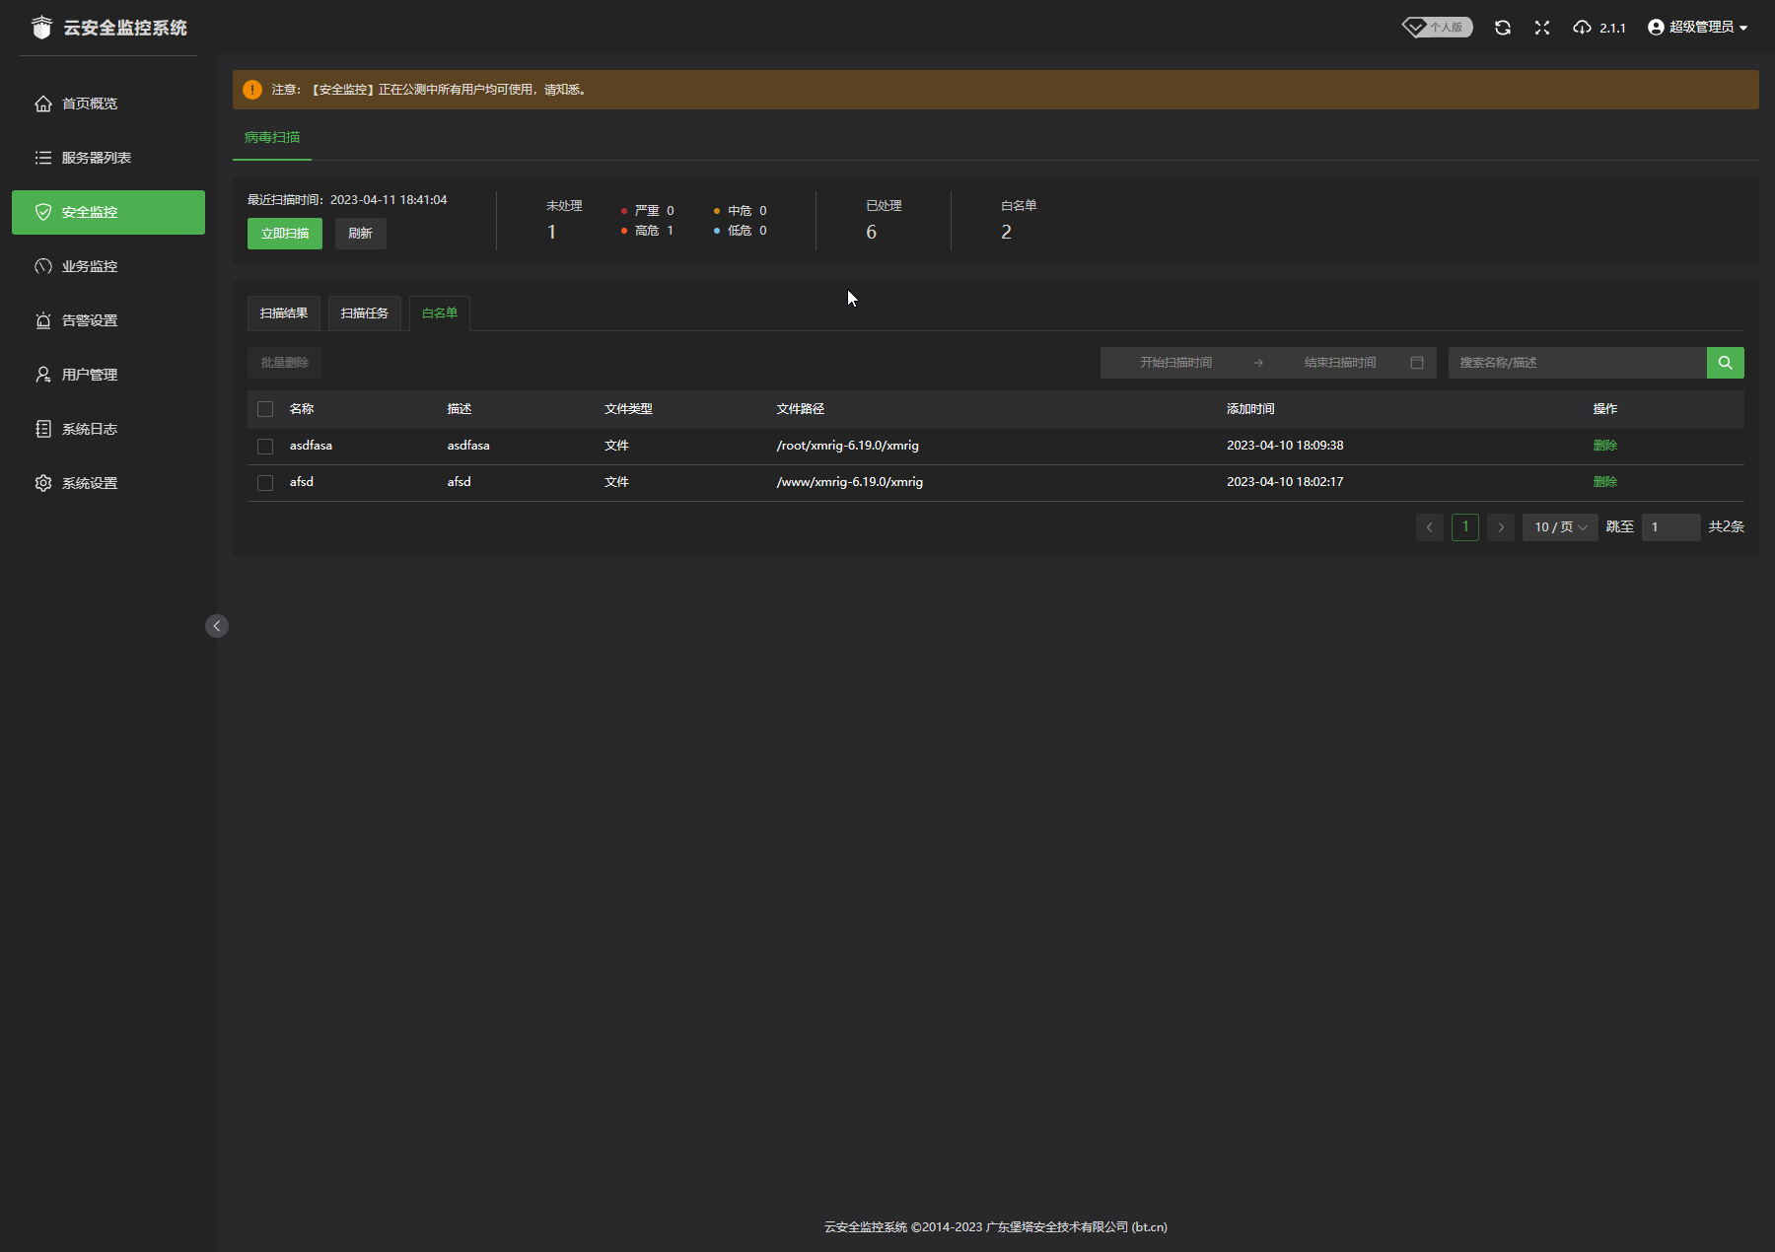This screenshot has width=1775, height=1252.
Task: Click the green search magnifier button
Action: [1725, 363]
